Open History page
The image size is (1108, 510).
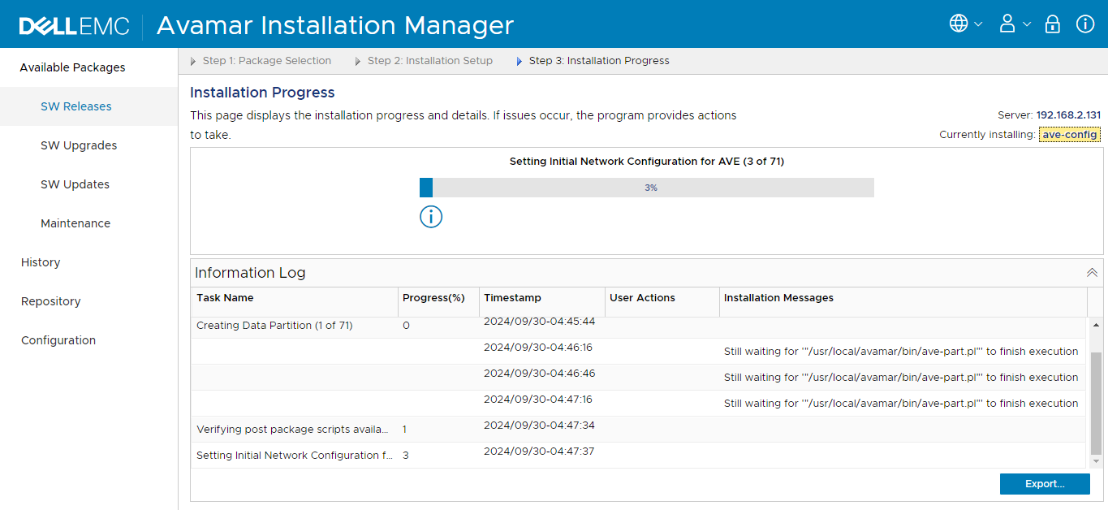tap(41, 262)
